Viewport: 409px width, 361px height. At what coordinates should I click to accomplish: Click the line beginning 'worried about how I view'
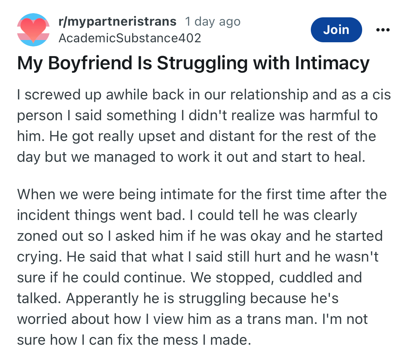[x=193, y=319]
